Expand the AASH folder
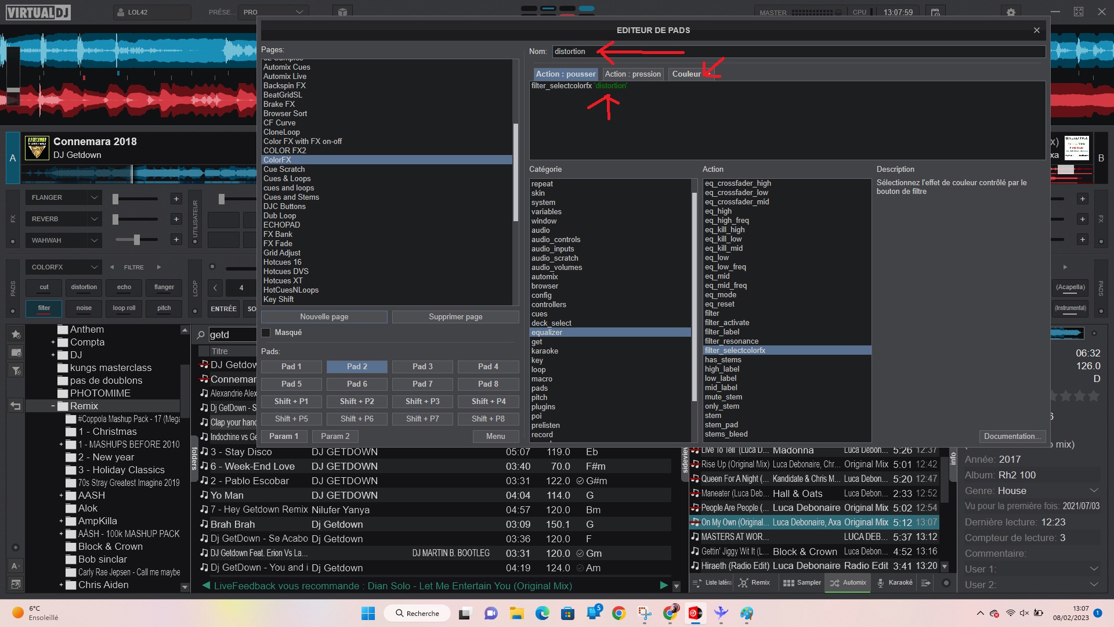This screenshot has height=627, width=1114. pos(61,496)
